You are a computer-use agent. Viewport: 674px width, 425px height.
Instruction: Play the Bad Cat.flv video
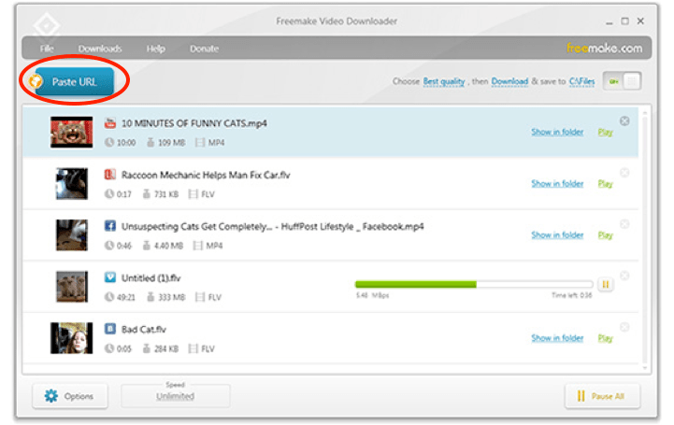pyautogui.click(x=605, y=338)
